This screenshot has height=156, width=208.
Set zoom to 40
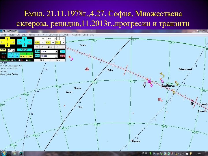tap(17, 57)
